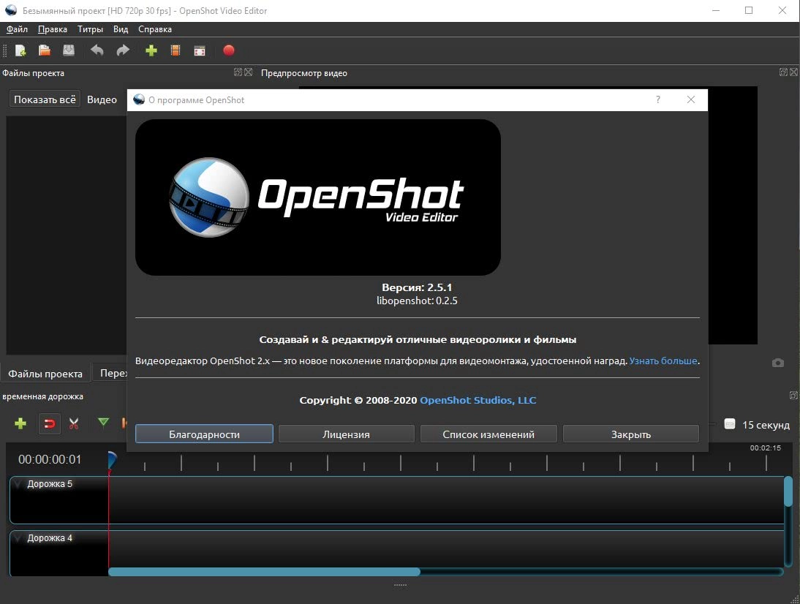
Task: Click the Список изменений button
Action: click(x=488, y=434)
